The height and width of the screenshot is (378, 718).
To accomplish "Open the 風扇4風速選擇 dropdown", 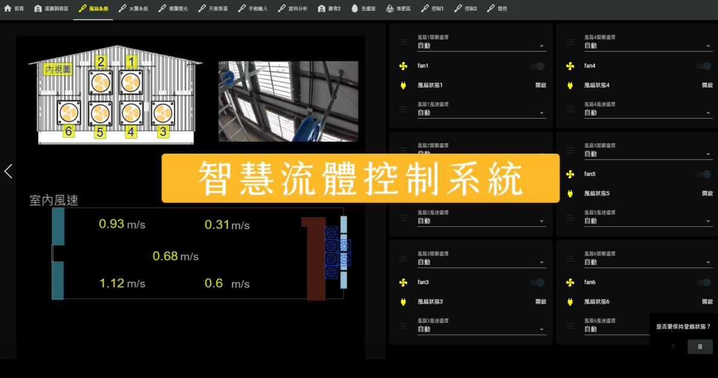I will pyautogui.click(x=648, y=113).
